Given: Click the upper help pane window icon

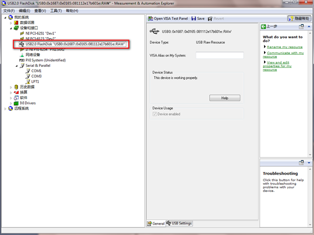Looking at the screenshot, I should click(301, 26).
